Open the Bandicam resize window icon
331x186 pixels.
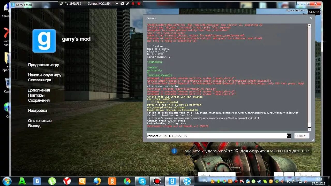[x=61, y=3]
